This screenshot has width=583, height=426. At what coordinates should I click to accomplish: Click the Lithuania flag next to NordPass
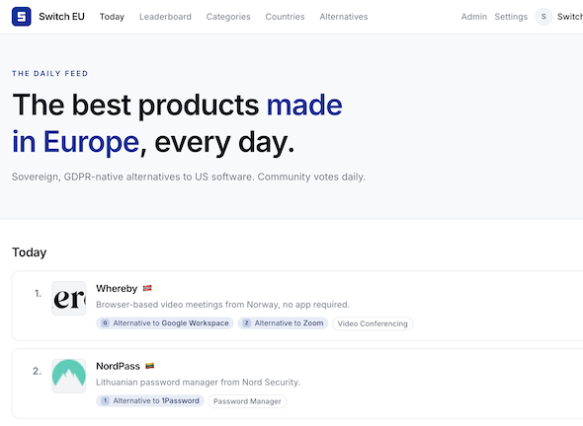[150, 366]
